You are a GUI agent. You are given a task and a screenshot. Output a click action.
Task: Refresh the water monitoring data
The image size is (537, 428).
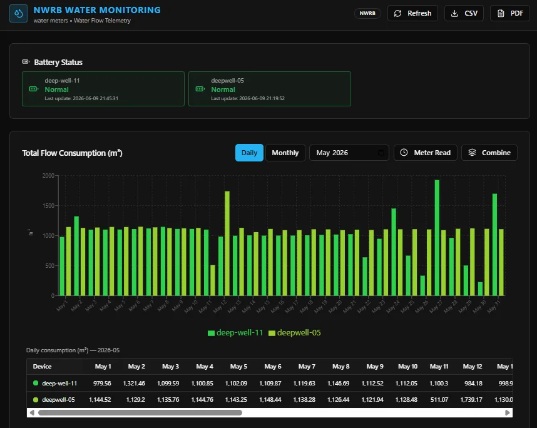click(412, 13)
